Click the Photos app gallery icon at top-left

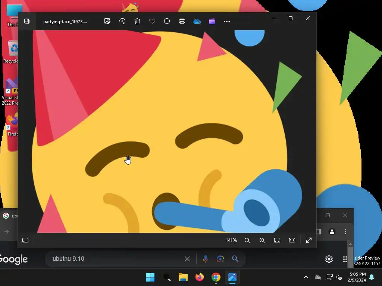tap(27, 21)
